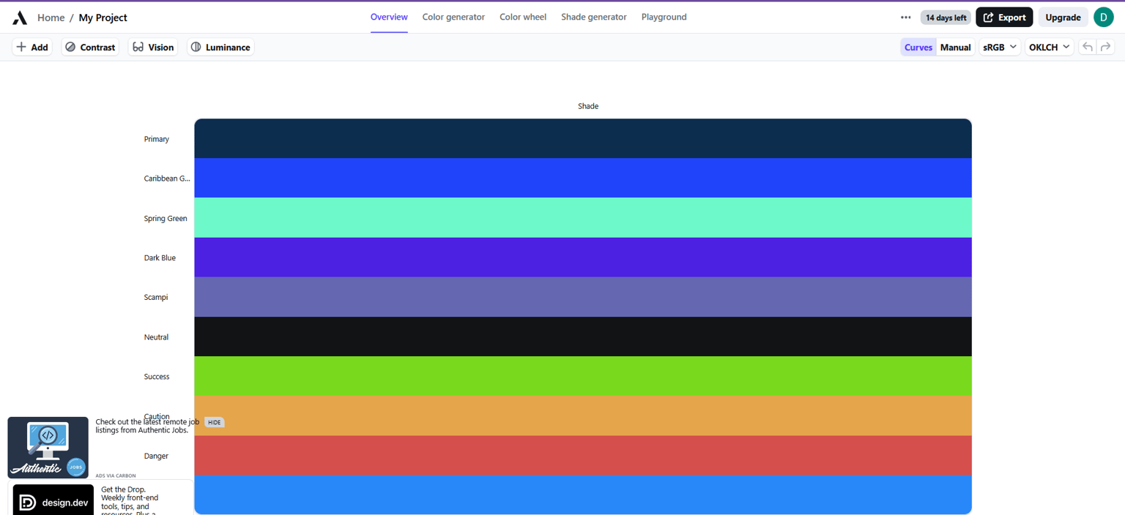Screen dimensions: 1125x515
Task: Click the Upgrade button
Action: pos(1063,18)
